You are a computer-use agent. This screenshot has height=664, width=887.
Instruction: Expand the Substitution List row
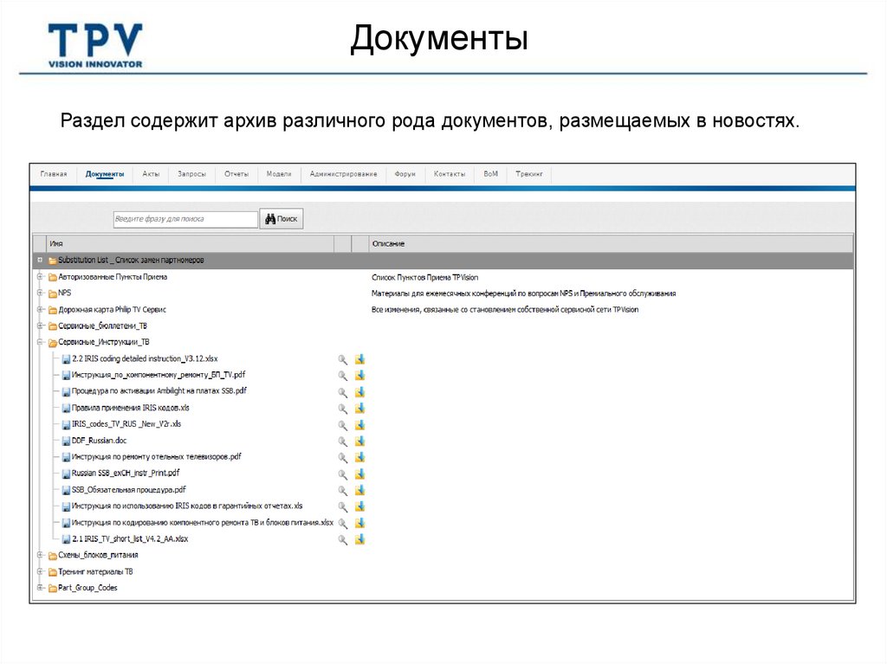tap(38, 259)
